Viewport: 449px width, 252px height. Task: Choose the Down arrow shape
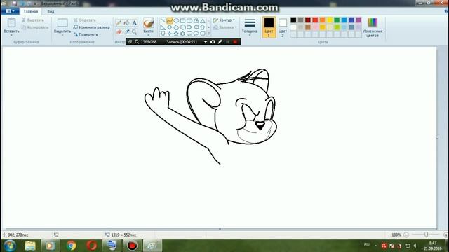163,34
